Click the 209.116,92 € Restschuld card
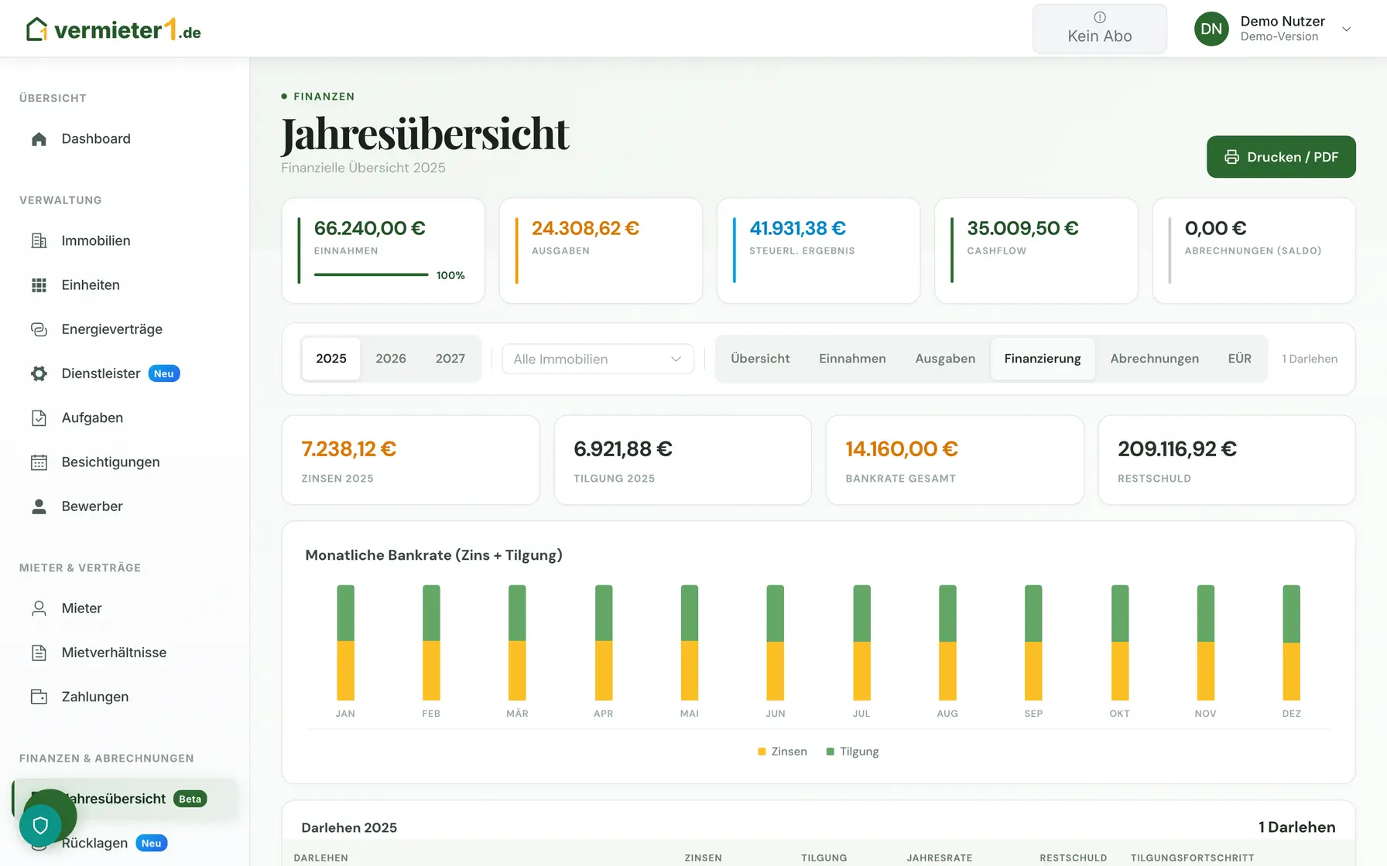Screen dimensions: 1387x866 tap(1227, 460)
